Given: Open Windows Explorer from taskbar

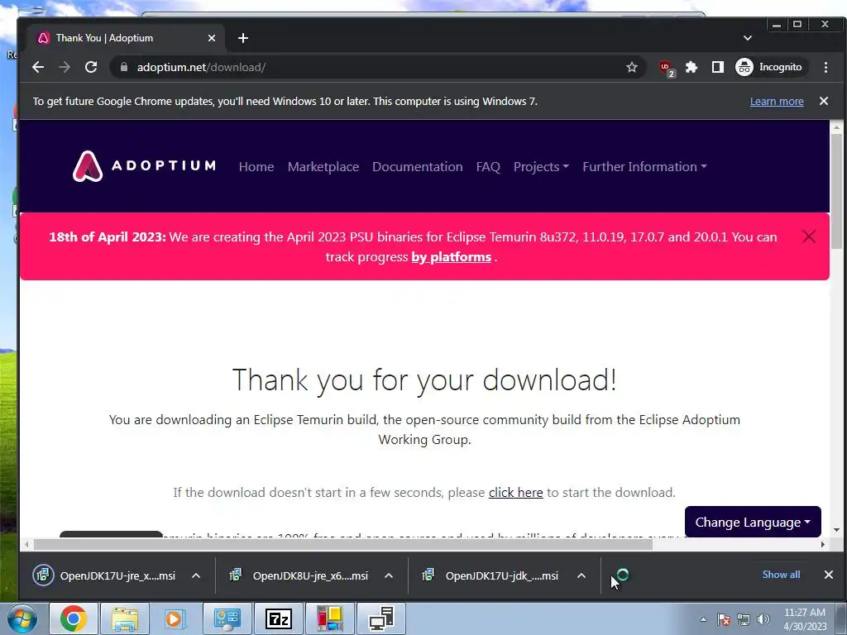Looking at the screenshot, I should coord(124,618).
